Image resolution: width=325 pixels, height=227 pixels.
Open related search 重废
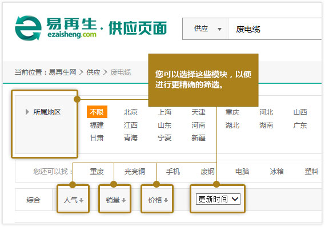(97, 171)
